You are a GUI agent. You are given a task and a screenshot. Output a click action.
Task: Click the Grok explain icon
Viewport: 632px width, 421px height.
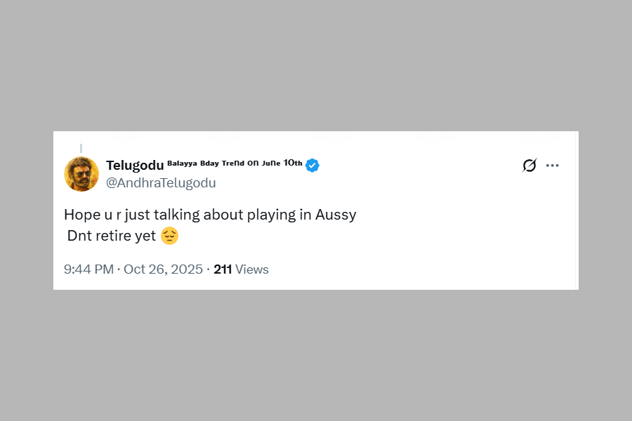(x=529, y=166)
